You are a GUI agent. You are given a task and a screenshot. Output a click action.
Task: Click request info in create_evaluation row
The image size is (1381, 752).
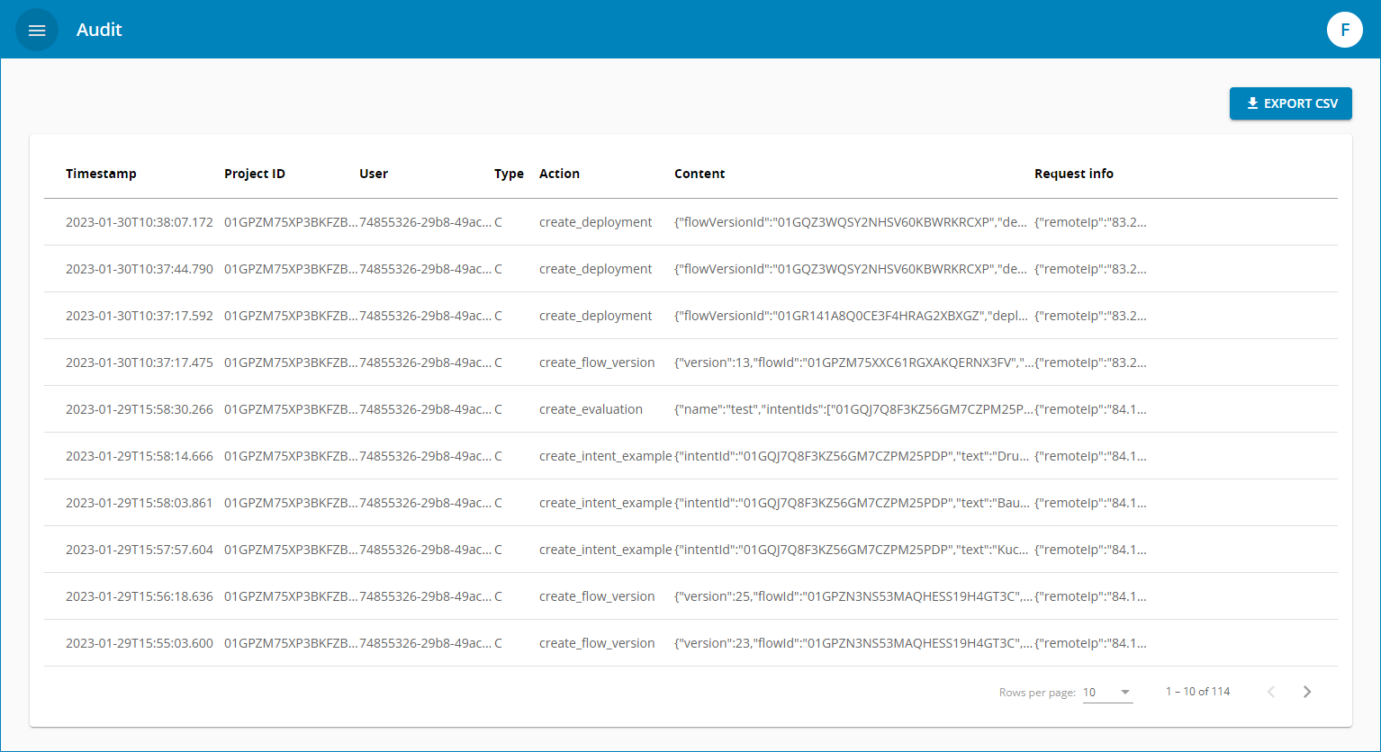pos(1090,409)
